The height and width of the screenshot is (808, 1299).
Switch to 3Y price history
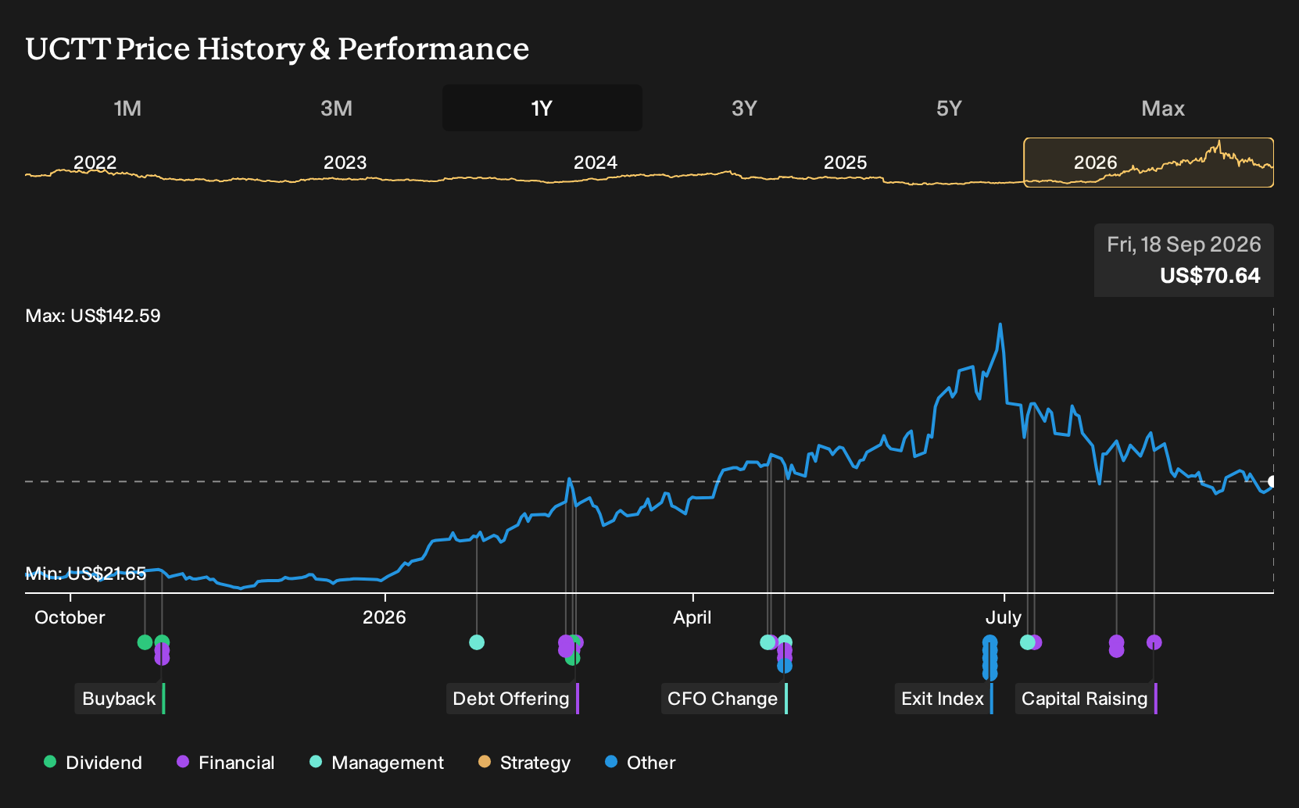pos(744,108)
